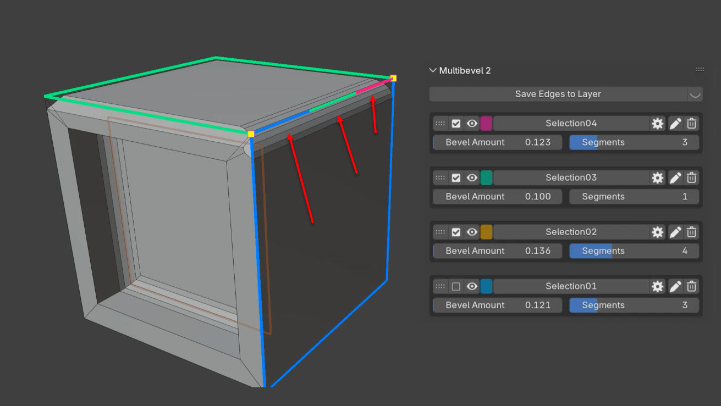Click the drag handle of Selection04 row
721x406 pixels.
pos(440,124)
